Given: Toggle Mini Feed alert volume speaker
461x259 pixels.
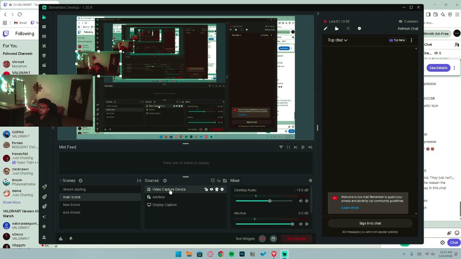Looking at the screenshot, I should (310, 147).
